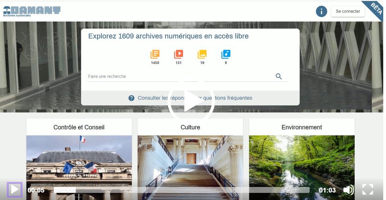
Task: Click the 1450 documents count
Action: click(155, 63)
